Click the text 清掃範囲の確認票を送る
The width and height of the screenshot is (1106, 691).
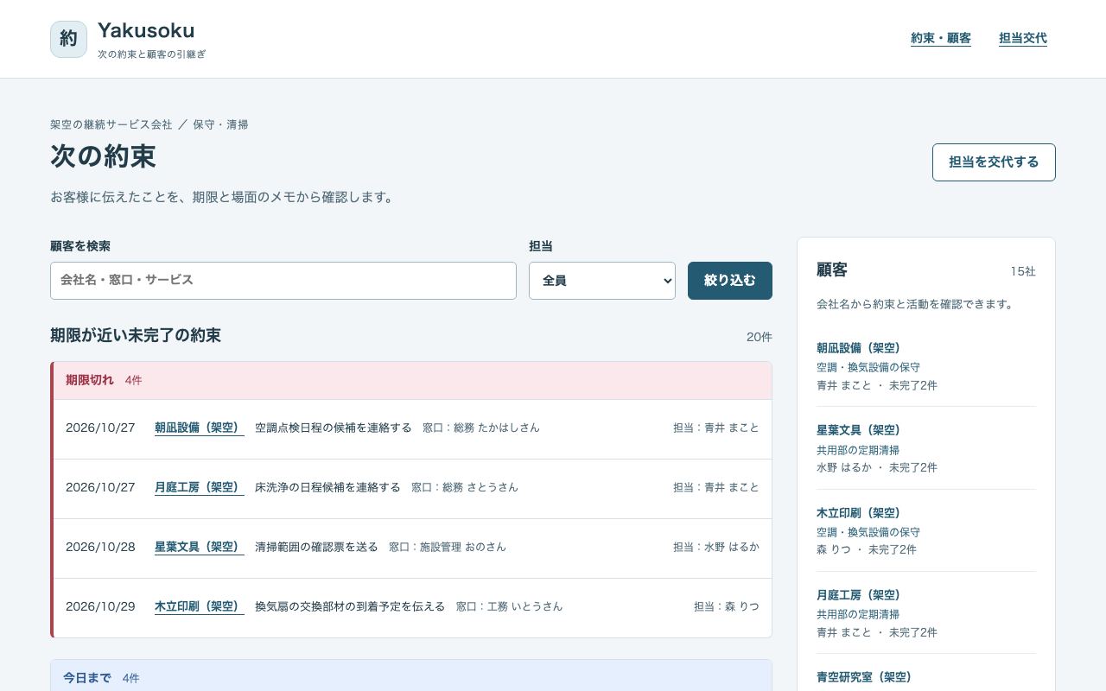(316, 547)
